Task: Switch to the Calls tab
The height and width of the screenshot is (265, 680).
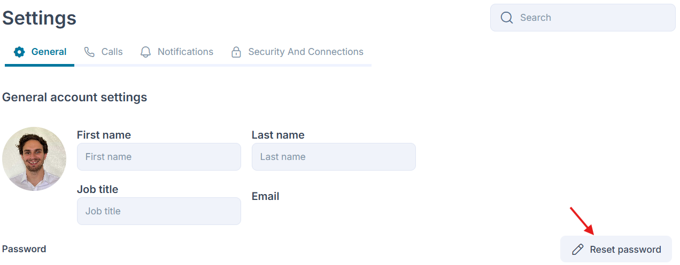Action: pos(103,52)
